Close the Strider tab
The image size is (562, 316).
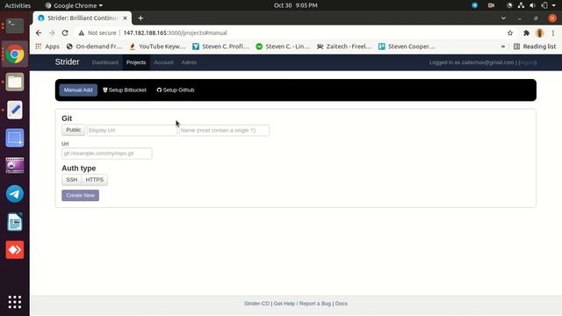tap(125, 18)
